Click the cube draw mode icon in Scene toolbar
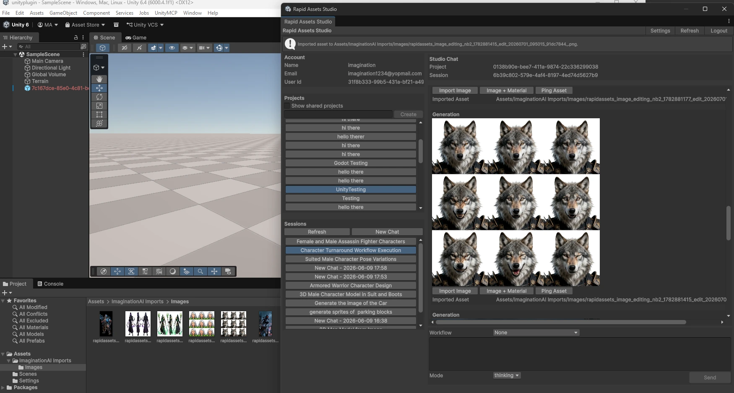This screenshot has height=393, width=734. tap(103, 48)
